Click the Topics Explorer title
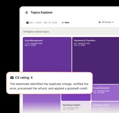 (42, 12)
